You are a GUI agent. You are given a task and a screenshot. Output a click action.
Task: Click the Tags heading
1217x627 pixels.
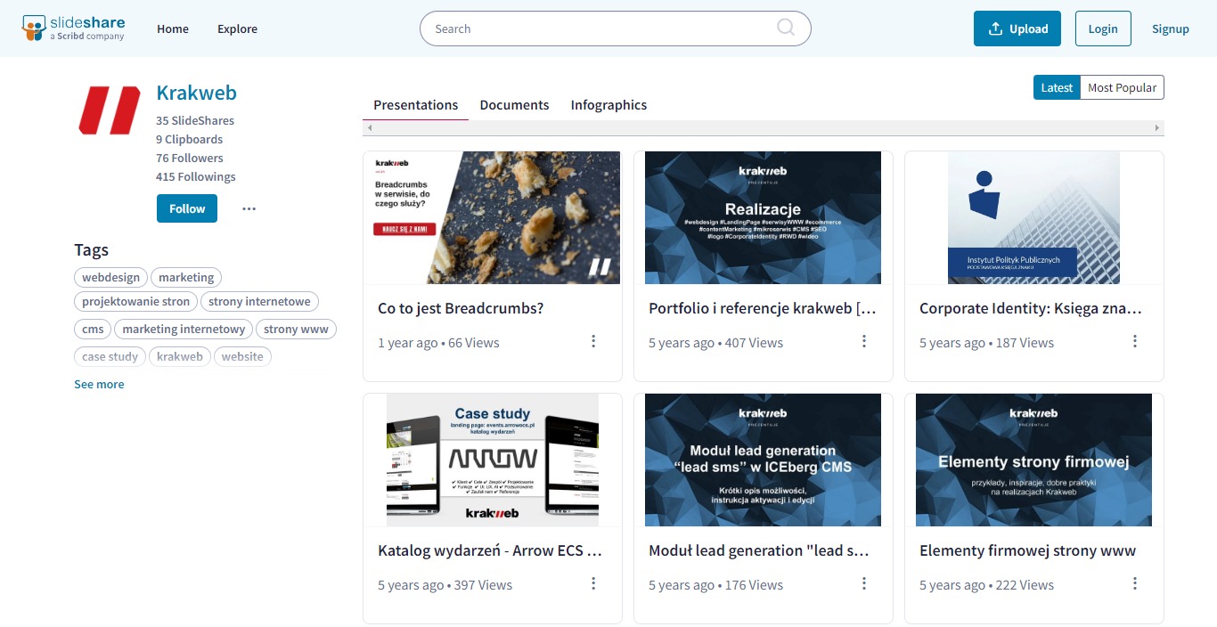[x=91, y=250]
